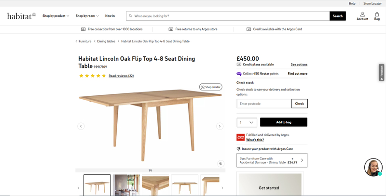Open the shopping Bag icon
386x196 pixels.
coord(377,16)
